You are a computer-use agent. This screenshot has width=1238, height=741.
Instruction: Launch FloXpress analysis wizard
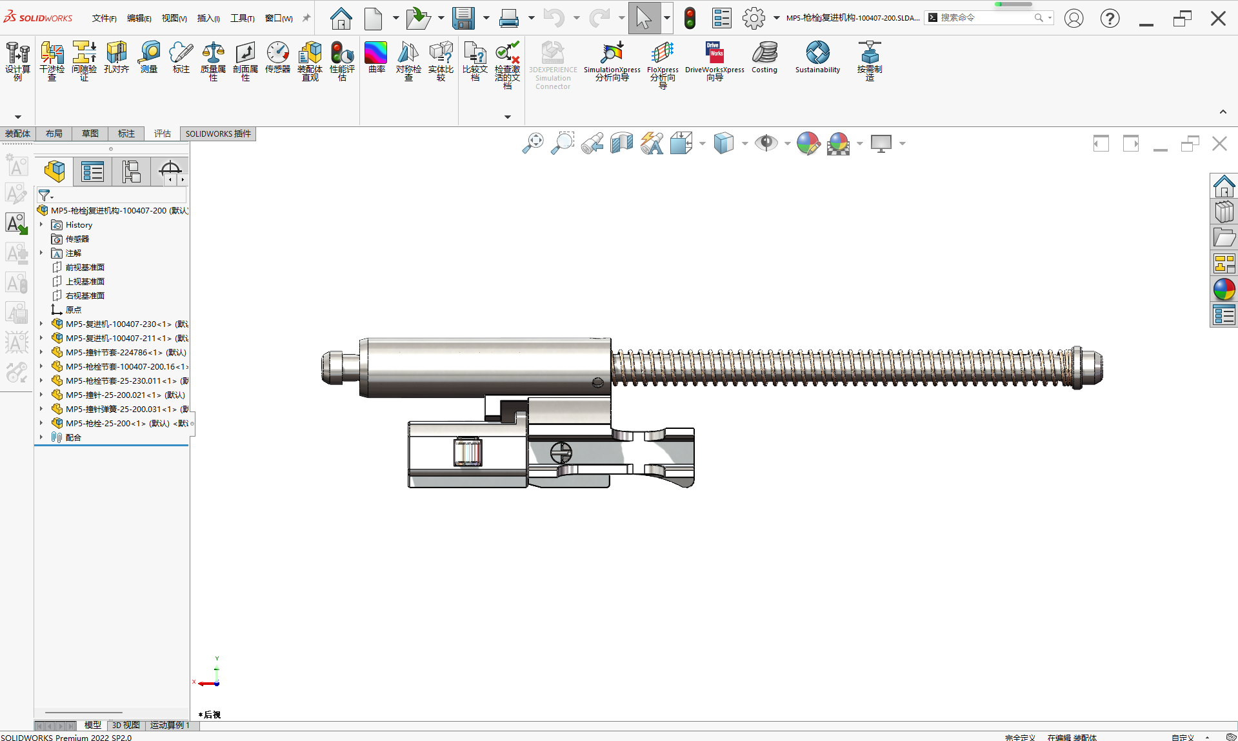coord(663,64)
